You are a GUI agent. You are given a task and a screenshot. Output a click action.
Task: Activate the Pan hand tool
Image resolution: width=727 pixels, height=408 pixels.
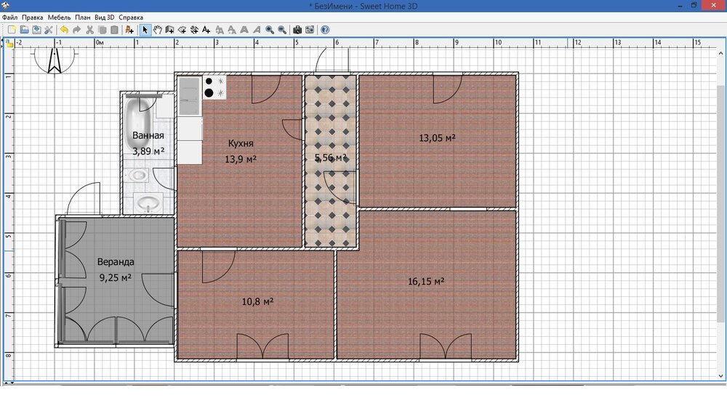pyautogui.click(x=158, y=30)
